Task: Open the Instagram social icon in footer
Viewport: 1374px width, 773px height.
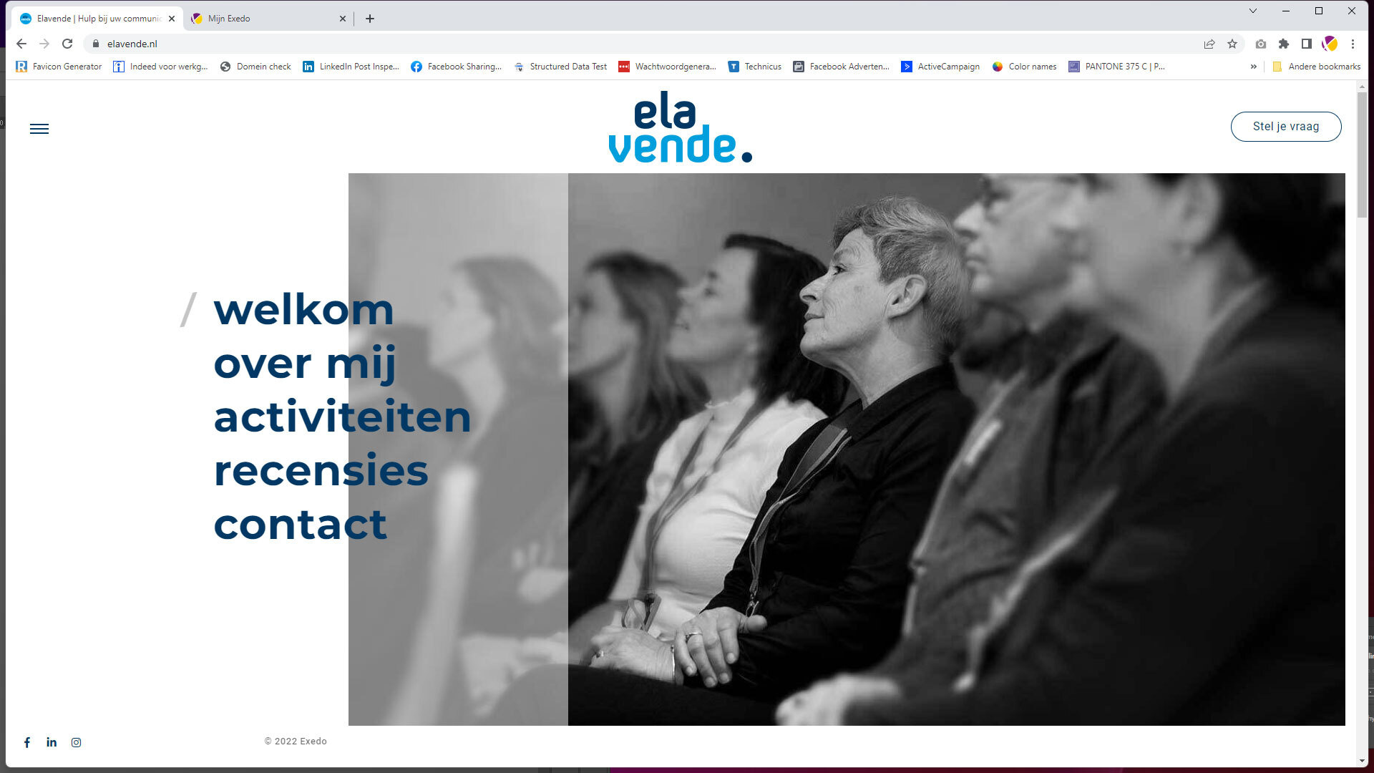Action: coord(76,742)
